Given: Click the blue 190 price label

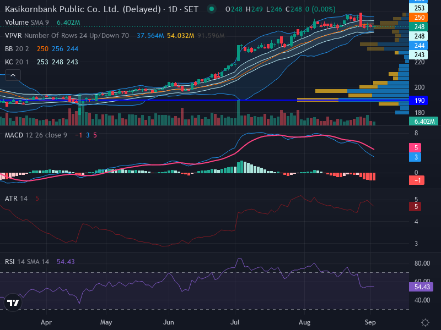Looking at the screenshot, I should pyautogui.click(x=418, y=101).
